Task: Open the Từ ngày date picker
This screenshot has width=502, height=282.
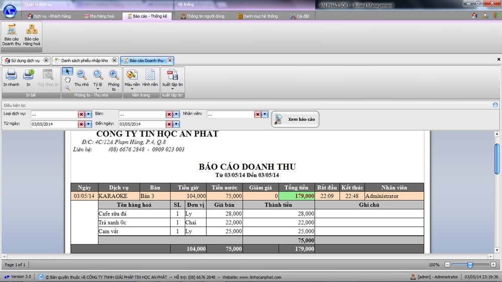Action: tap(88, 124)
